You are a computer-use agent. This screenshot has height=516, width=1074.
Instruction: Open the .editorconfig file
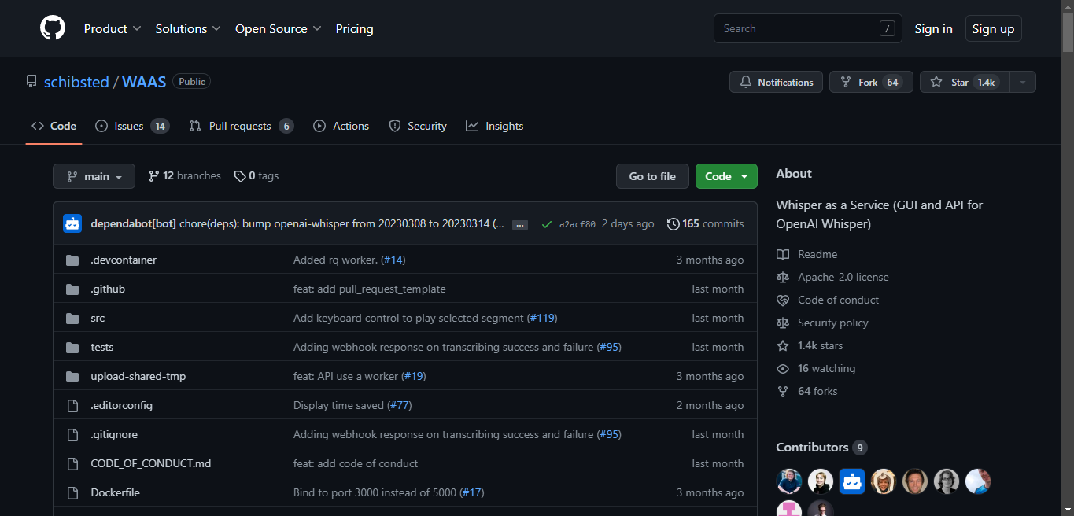click(x=122, y=405)
